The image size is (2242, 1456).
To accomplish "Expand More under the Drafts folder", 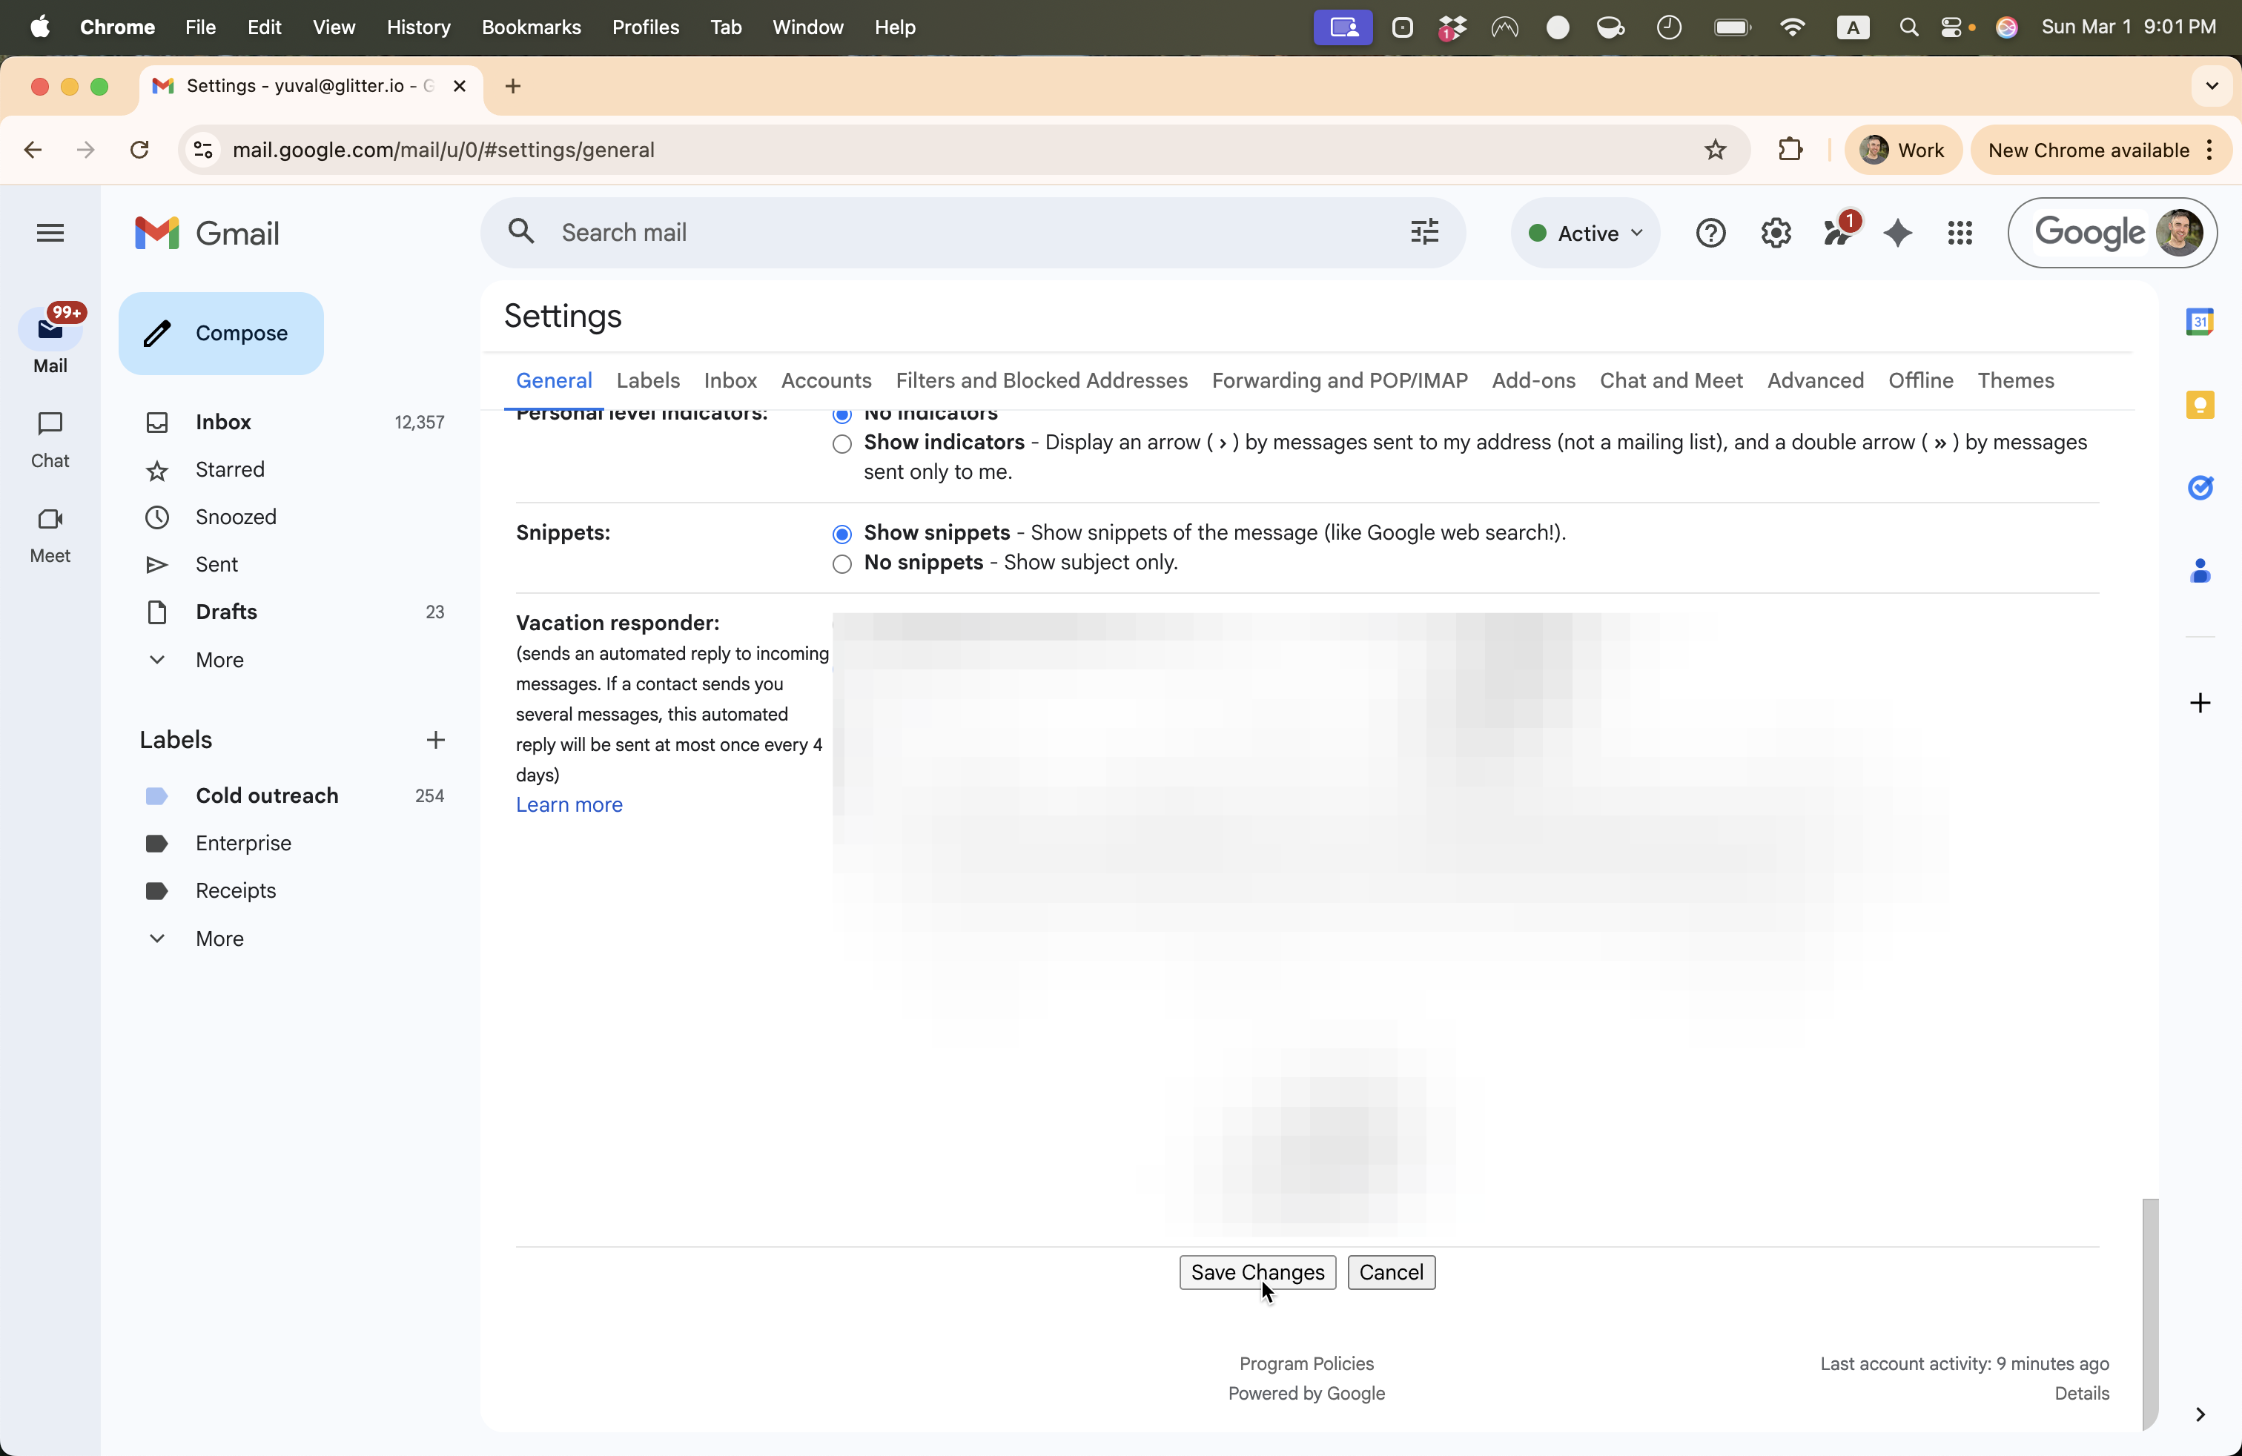I will tap(219, 661).
